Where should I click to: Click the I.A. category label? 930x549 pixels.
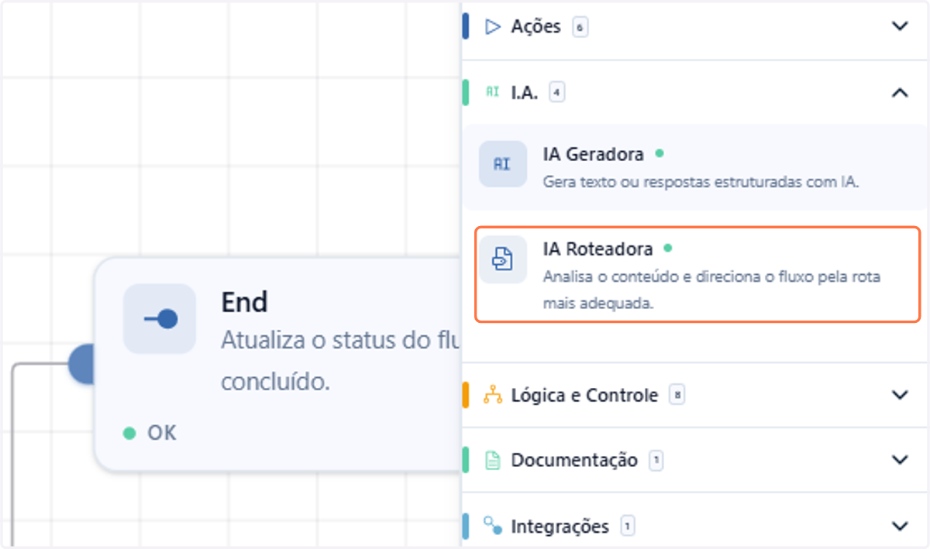[525, 92]
